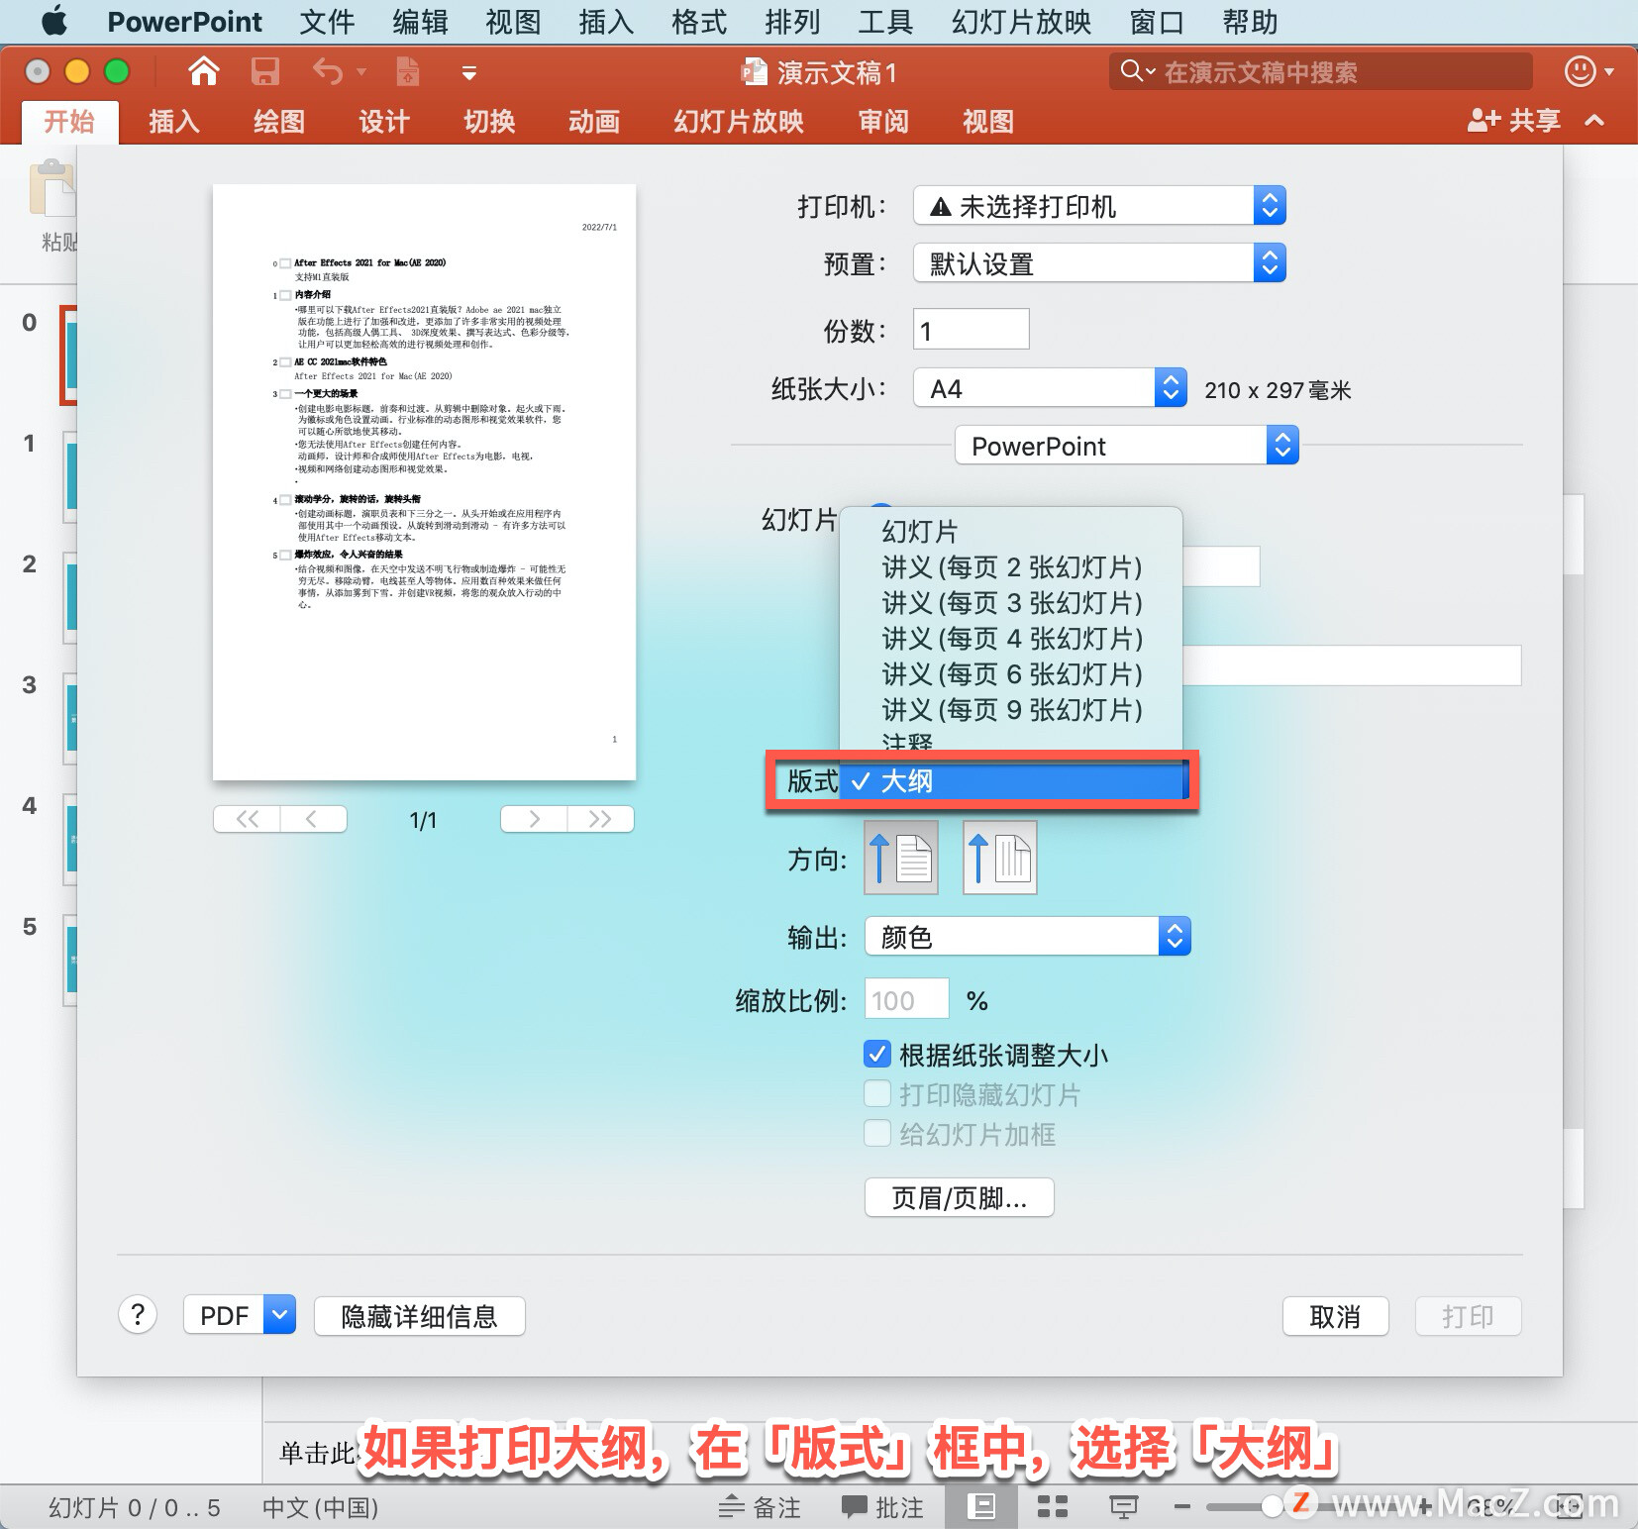
Task: Click the Header/Footer button
Action: (x=959, y=1197)
